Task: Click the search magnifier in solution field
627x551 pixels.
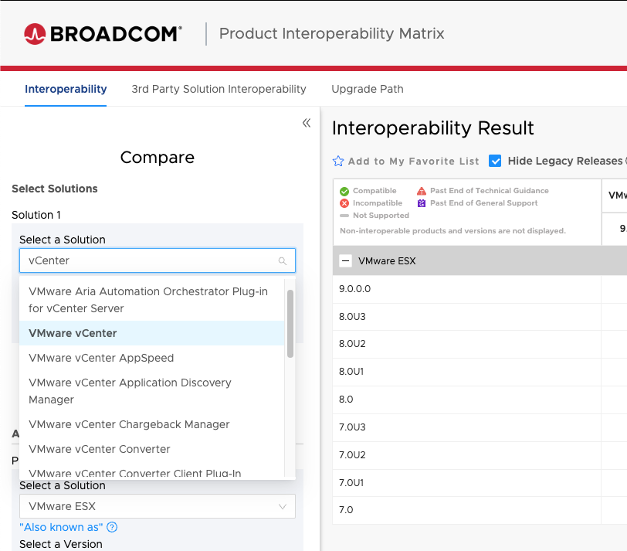Action: pos(283,261)
